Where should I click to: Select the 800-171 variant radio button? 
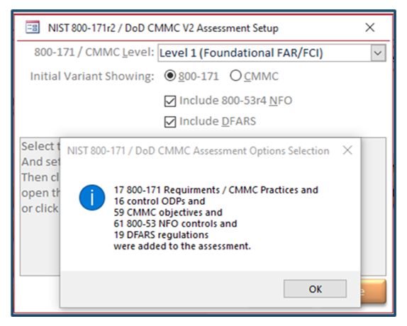tap(170, 75)
